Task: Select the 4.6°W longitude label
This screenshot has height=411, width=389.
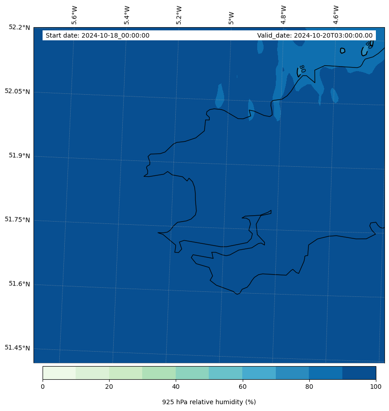Action: click(336, 15)
